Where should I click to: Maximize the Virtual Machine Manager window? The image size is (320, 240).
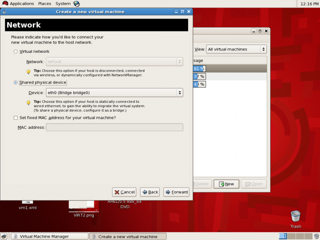tap(260, 31)
